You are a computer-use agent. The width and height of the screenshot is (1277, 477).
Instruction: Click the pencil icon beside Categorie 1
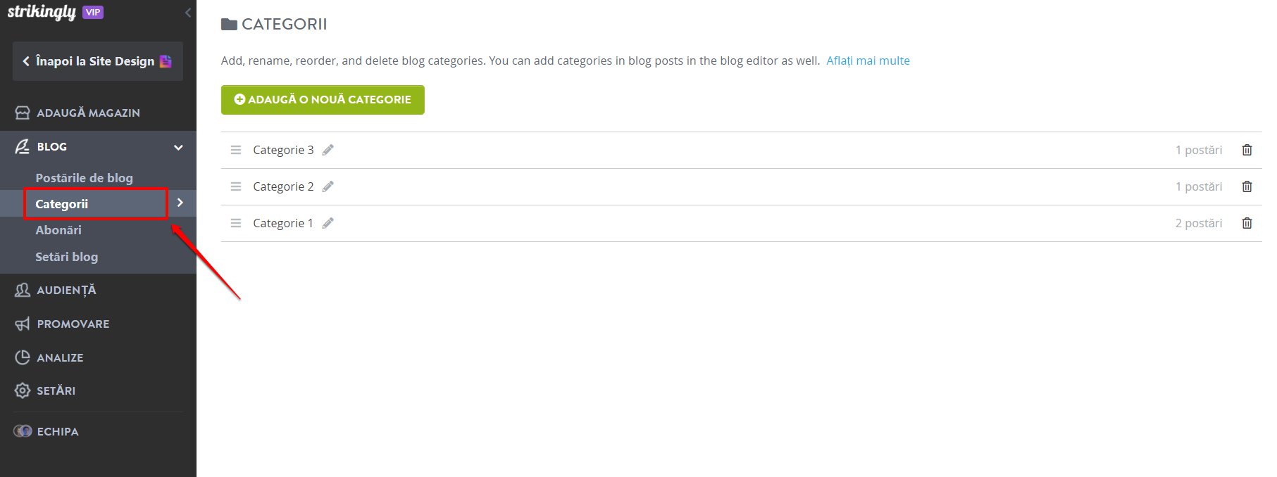(x=328, y=223)
